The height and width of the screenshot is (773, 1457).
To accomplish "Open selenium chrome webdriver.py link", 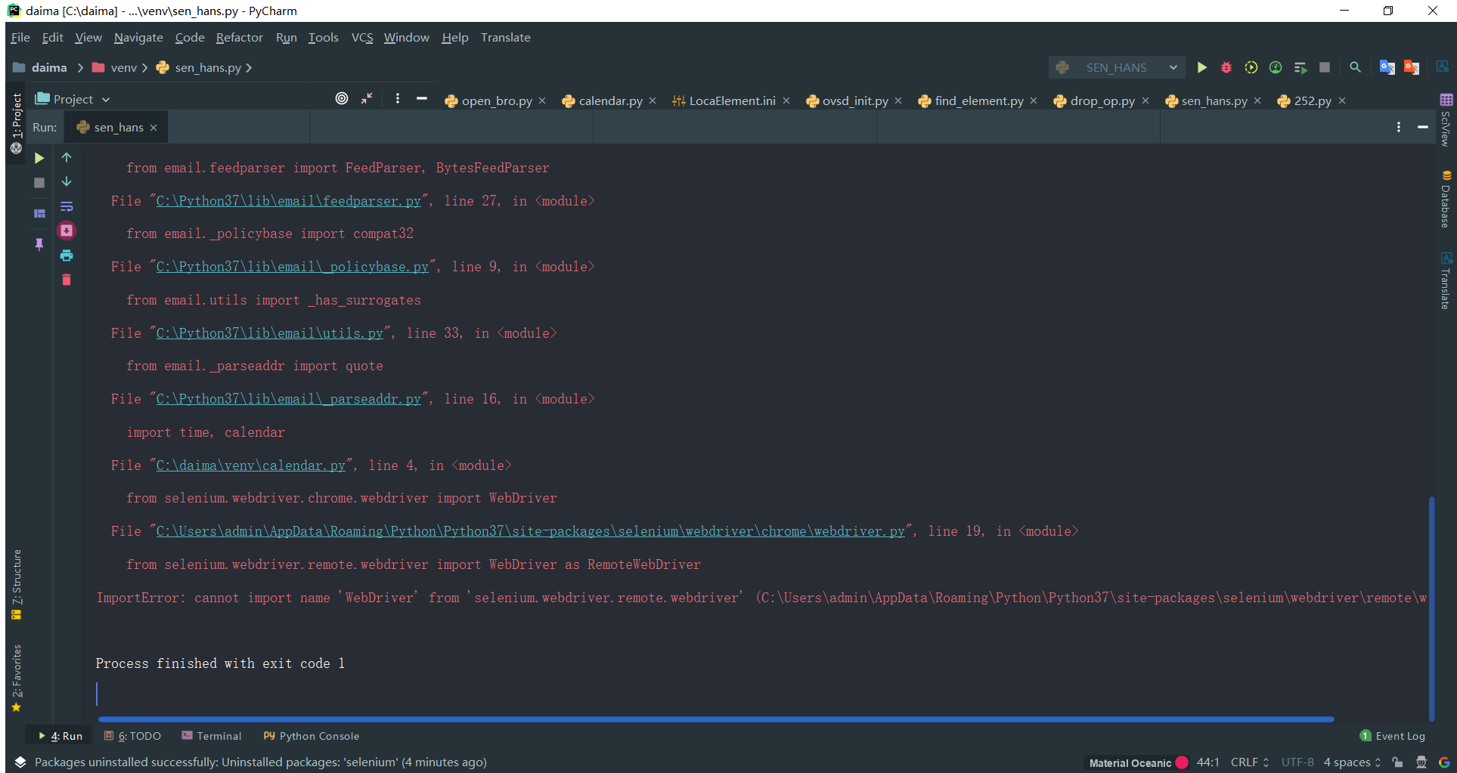I will (530, 531).
